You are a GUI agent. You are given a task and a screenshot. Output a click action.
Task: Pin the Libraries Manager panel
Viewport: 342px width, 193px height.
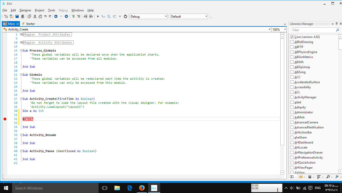point(336,23)
